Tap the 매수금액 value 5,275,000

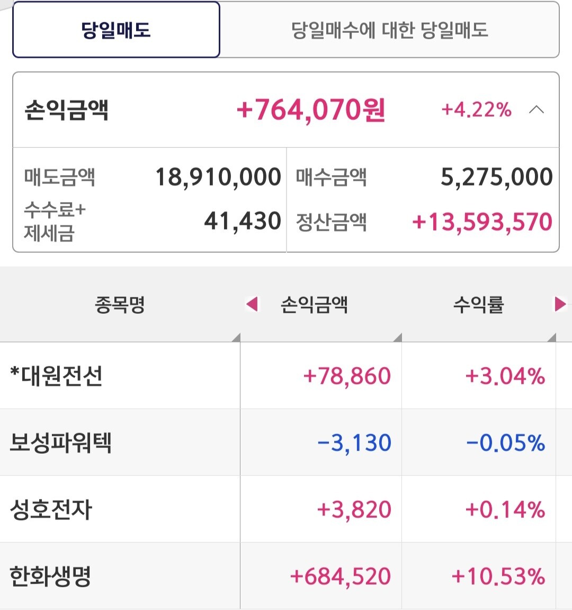(496, 177)
